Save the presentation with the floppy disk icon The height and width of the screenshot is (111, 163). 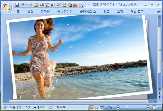click(x=17, y=5)
